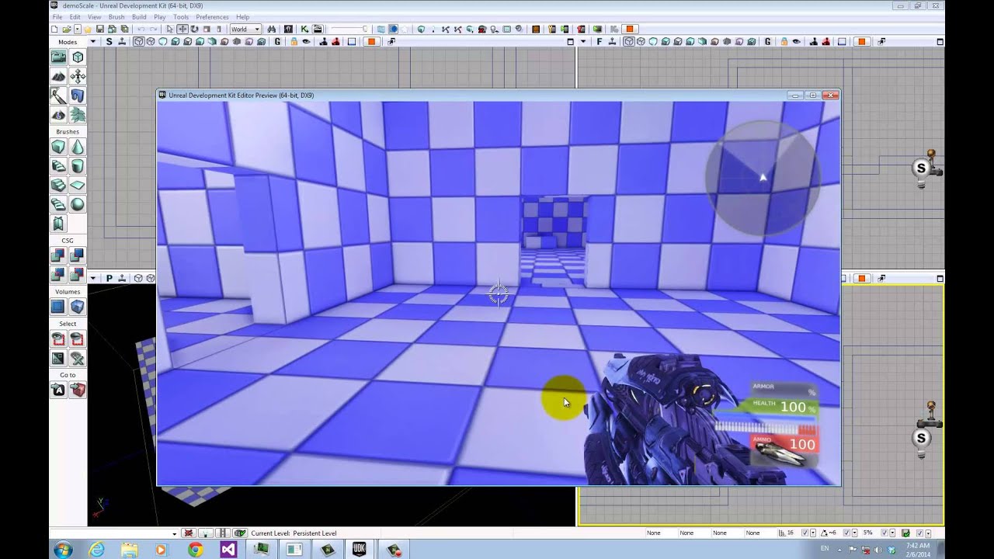Apply CSG Deintersect
This screenshot has height=559, width=994.
pyautogui.click(x=78, y=275)
